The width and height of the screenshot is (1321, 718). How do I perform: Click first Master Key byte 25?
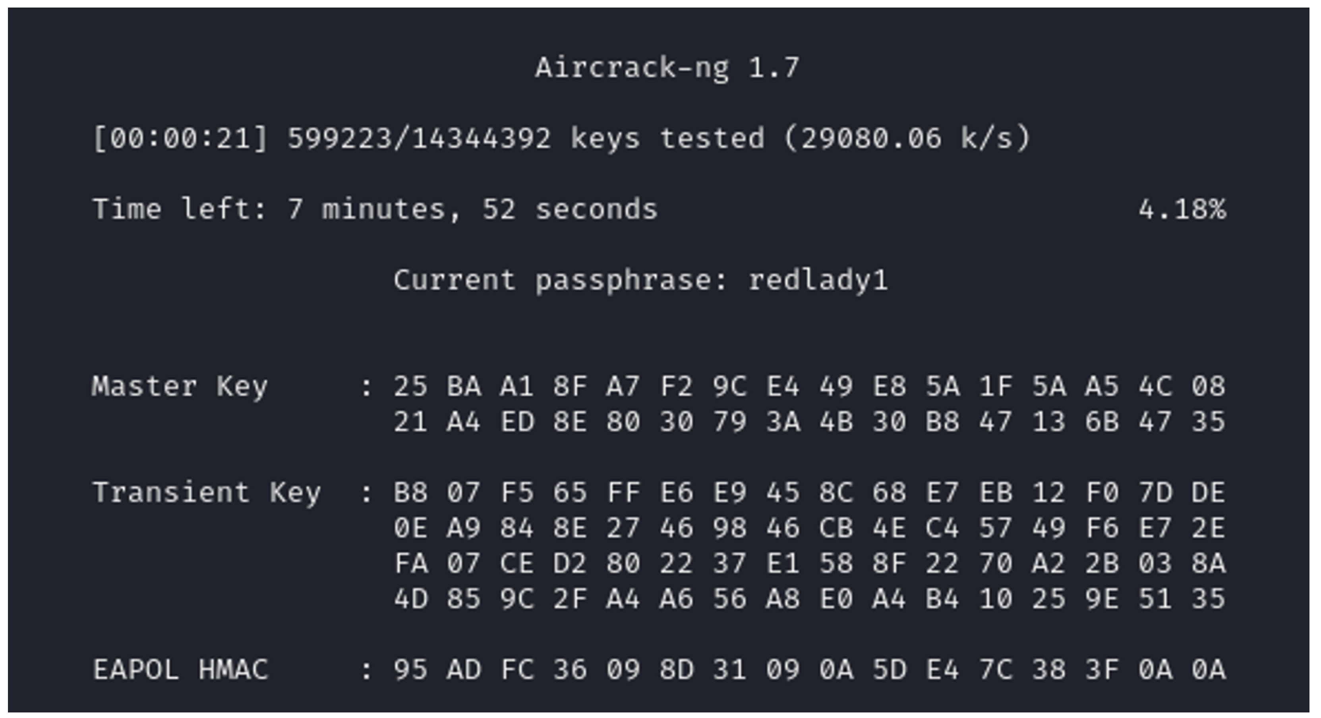(x=410, y=386)
